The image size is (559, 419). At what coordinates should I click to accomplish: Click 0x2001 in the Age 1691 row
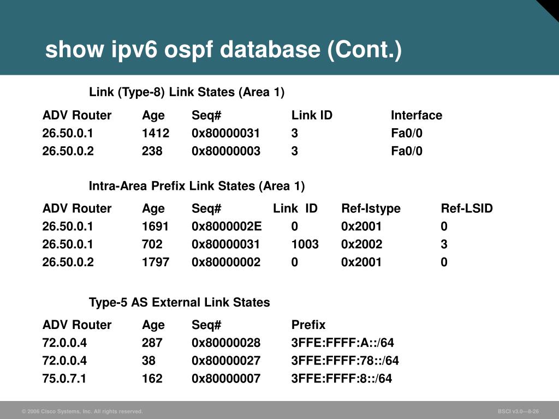pyautogui.click(x=361, y=226)
